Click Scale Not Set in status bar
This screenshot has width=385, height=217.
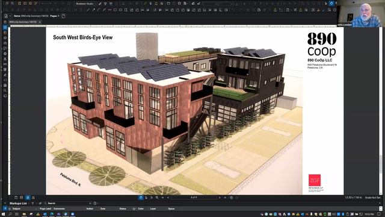pos(372,198)
